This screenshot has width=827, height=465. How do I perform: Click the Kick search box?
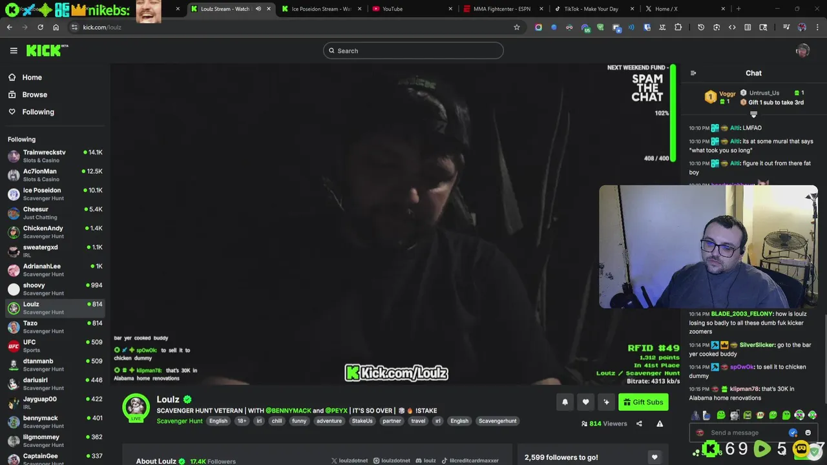413,51
